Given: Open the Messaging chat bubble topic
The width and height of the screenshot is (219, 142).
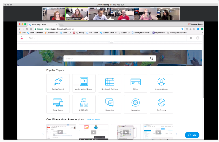Looking at the screenshot, I should [109, 104].
